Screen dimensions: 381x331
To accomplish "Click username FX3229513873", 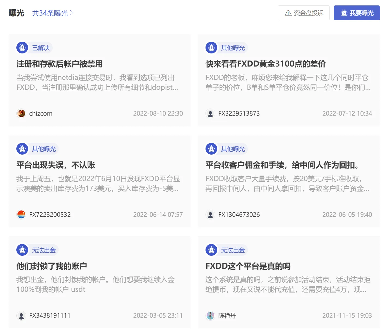I will [x=239, y=113].
